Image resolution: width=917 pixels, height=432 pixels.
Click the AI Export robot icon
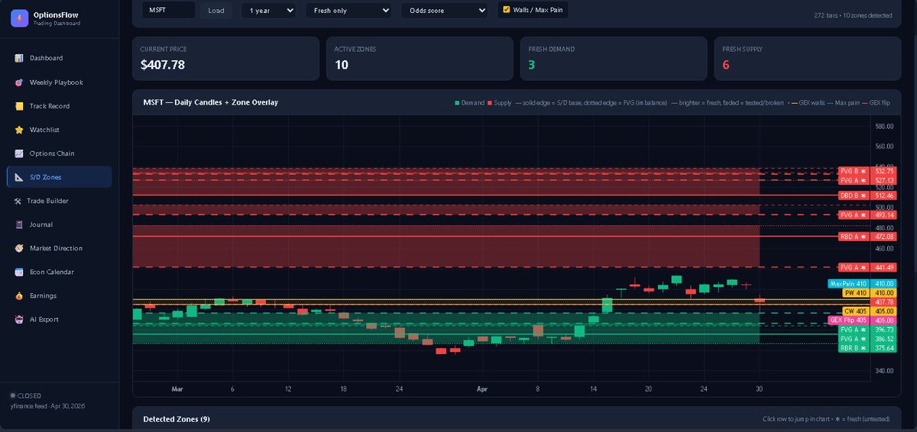pos(18,319)
